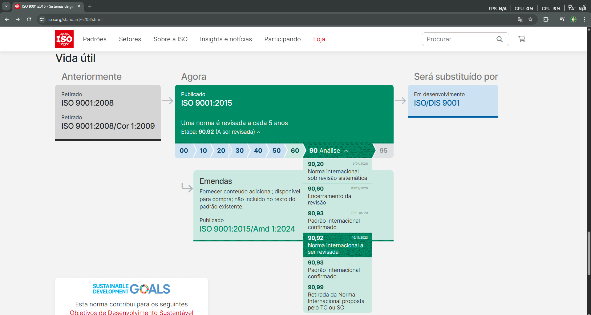Viewport: 591px width, 315px height.
Task: Click the browser forward arrow
Action: tap(18, 19)
